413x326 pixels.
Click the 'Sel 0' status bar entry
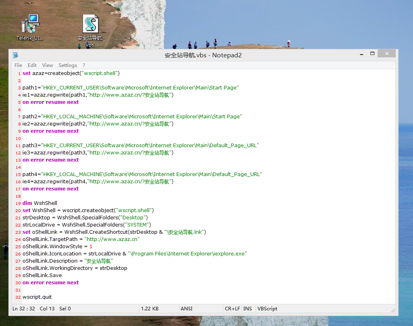[x=65, y=309]
